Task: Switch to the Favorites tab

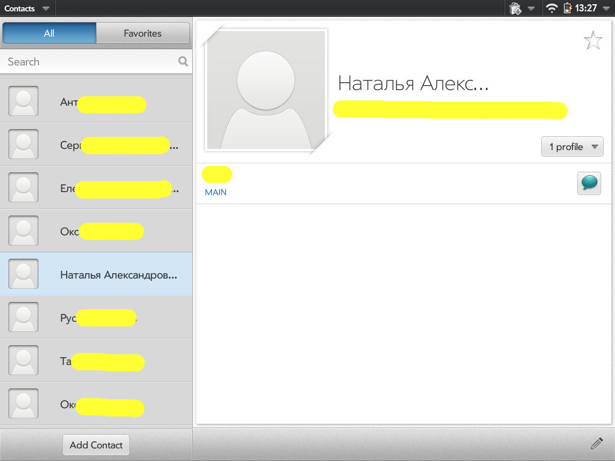Action: pos(142,34)
